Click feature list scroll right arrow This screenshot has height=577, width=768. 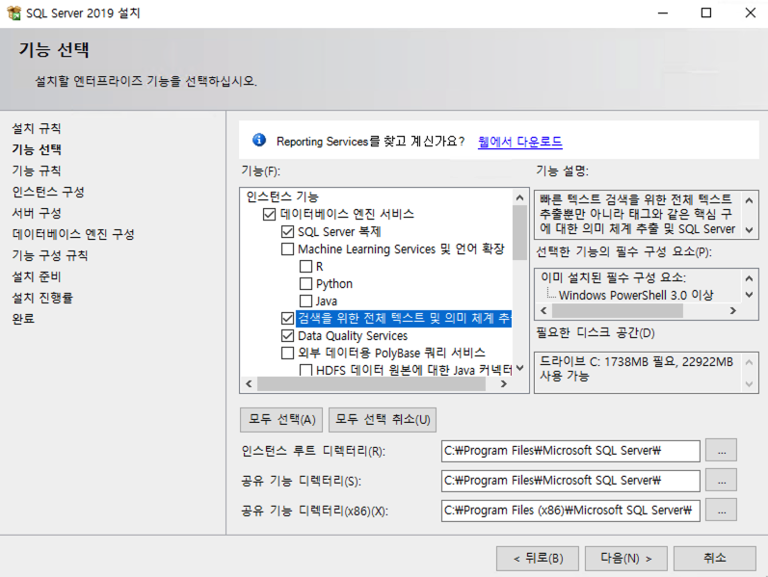[504, 384]
